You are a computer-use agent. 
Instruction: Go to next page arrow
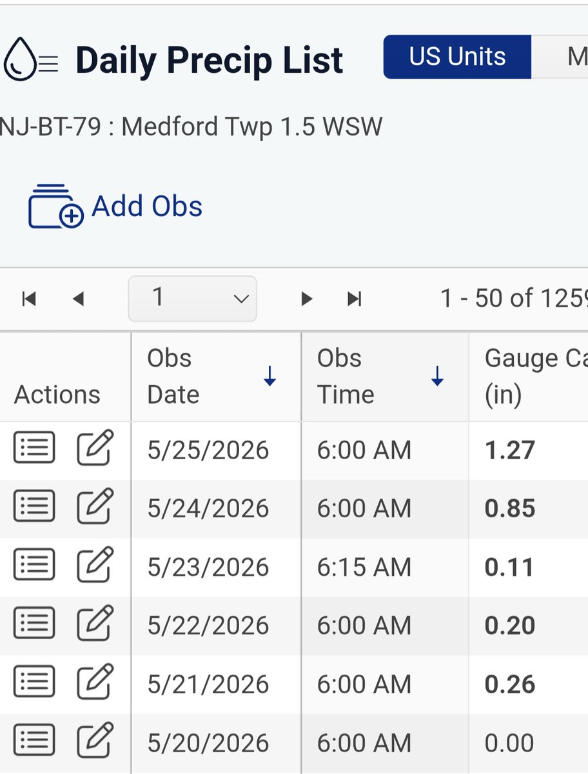pos(307,299)
